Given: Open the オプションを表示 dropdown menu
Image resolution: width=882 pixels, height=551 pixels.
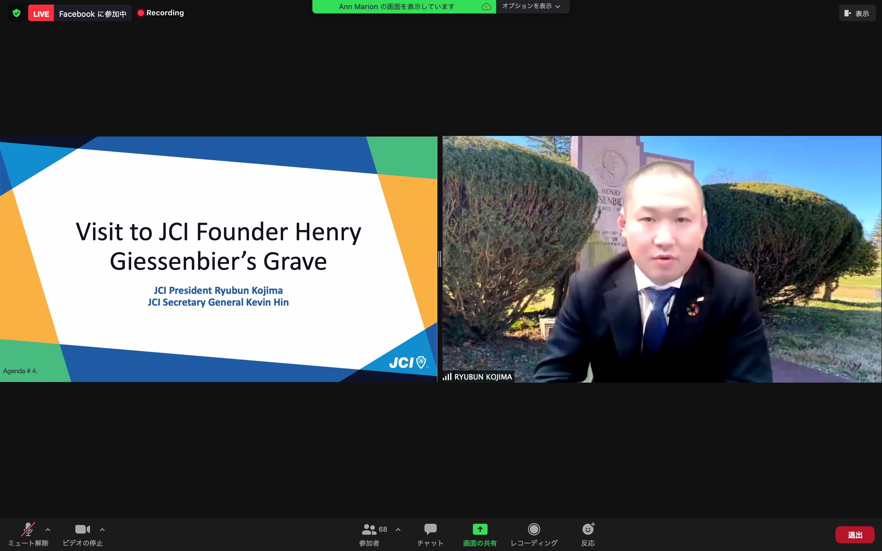Looking at the screenshot, I should click(531, 6).
